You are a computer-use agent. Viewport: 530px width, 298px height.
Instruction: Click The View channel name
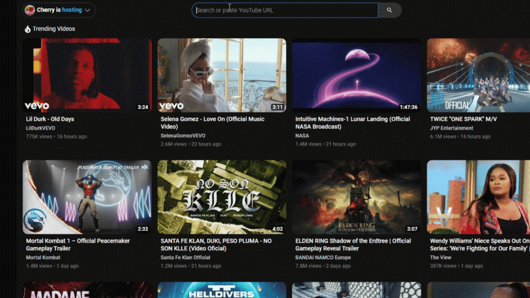(x=441, y=258)
